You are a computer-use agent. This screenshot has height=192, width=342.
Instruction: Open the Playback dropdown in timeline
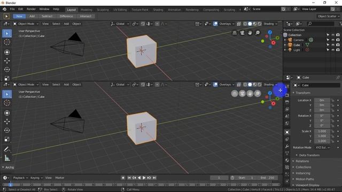[x=20, y=178]
